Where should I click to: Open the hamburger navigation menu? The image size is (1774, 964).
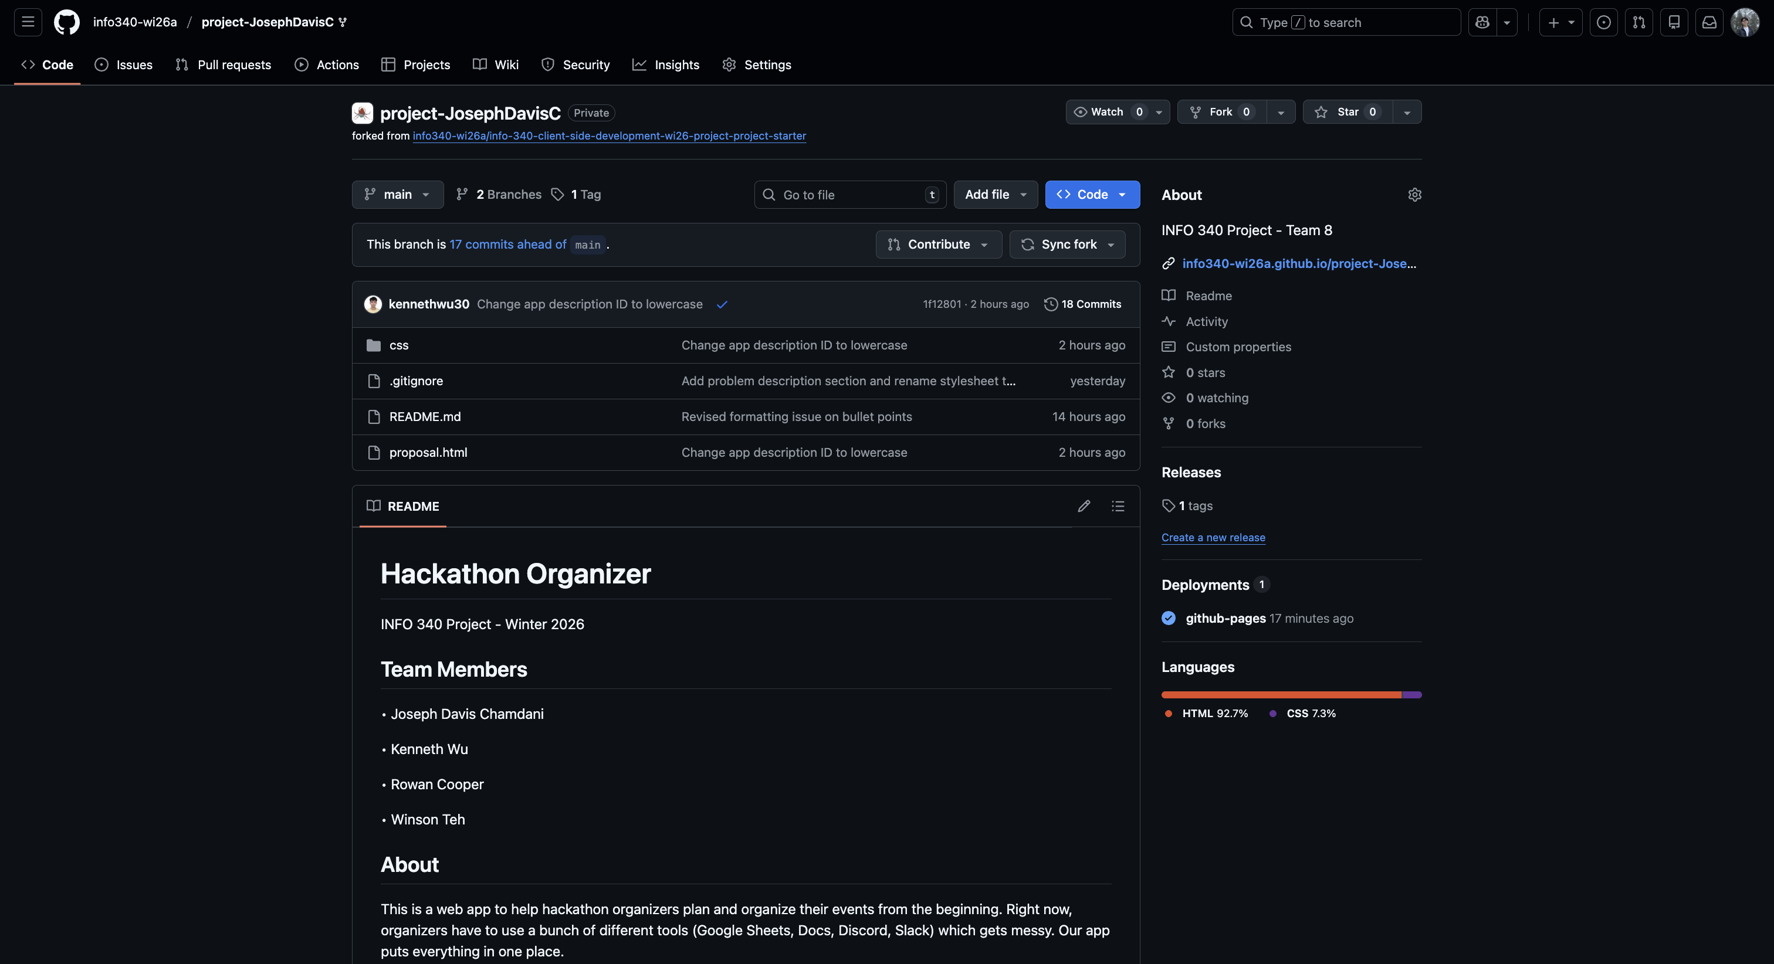pyautogui.click(x=27, y=21)
